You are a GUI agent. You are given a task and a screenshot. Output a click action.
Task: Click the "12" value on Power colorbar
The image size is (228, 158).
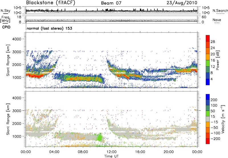coord(213,67)
